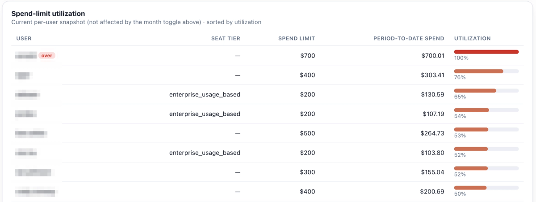
Task: Sort by the SEAT TIER column header
Action: 226,38
